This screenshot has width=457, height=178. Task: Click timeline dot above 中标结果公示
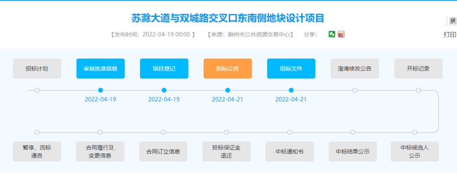pos(353,132)
